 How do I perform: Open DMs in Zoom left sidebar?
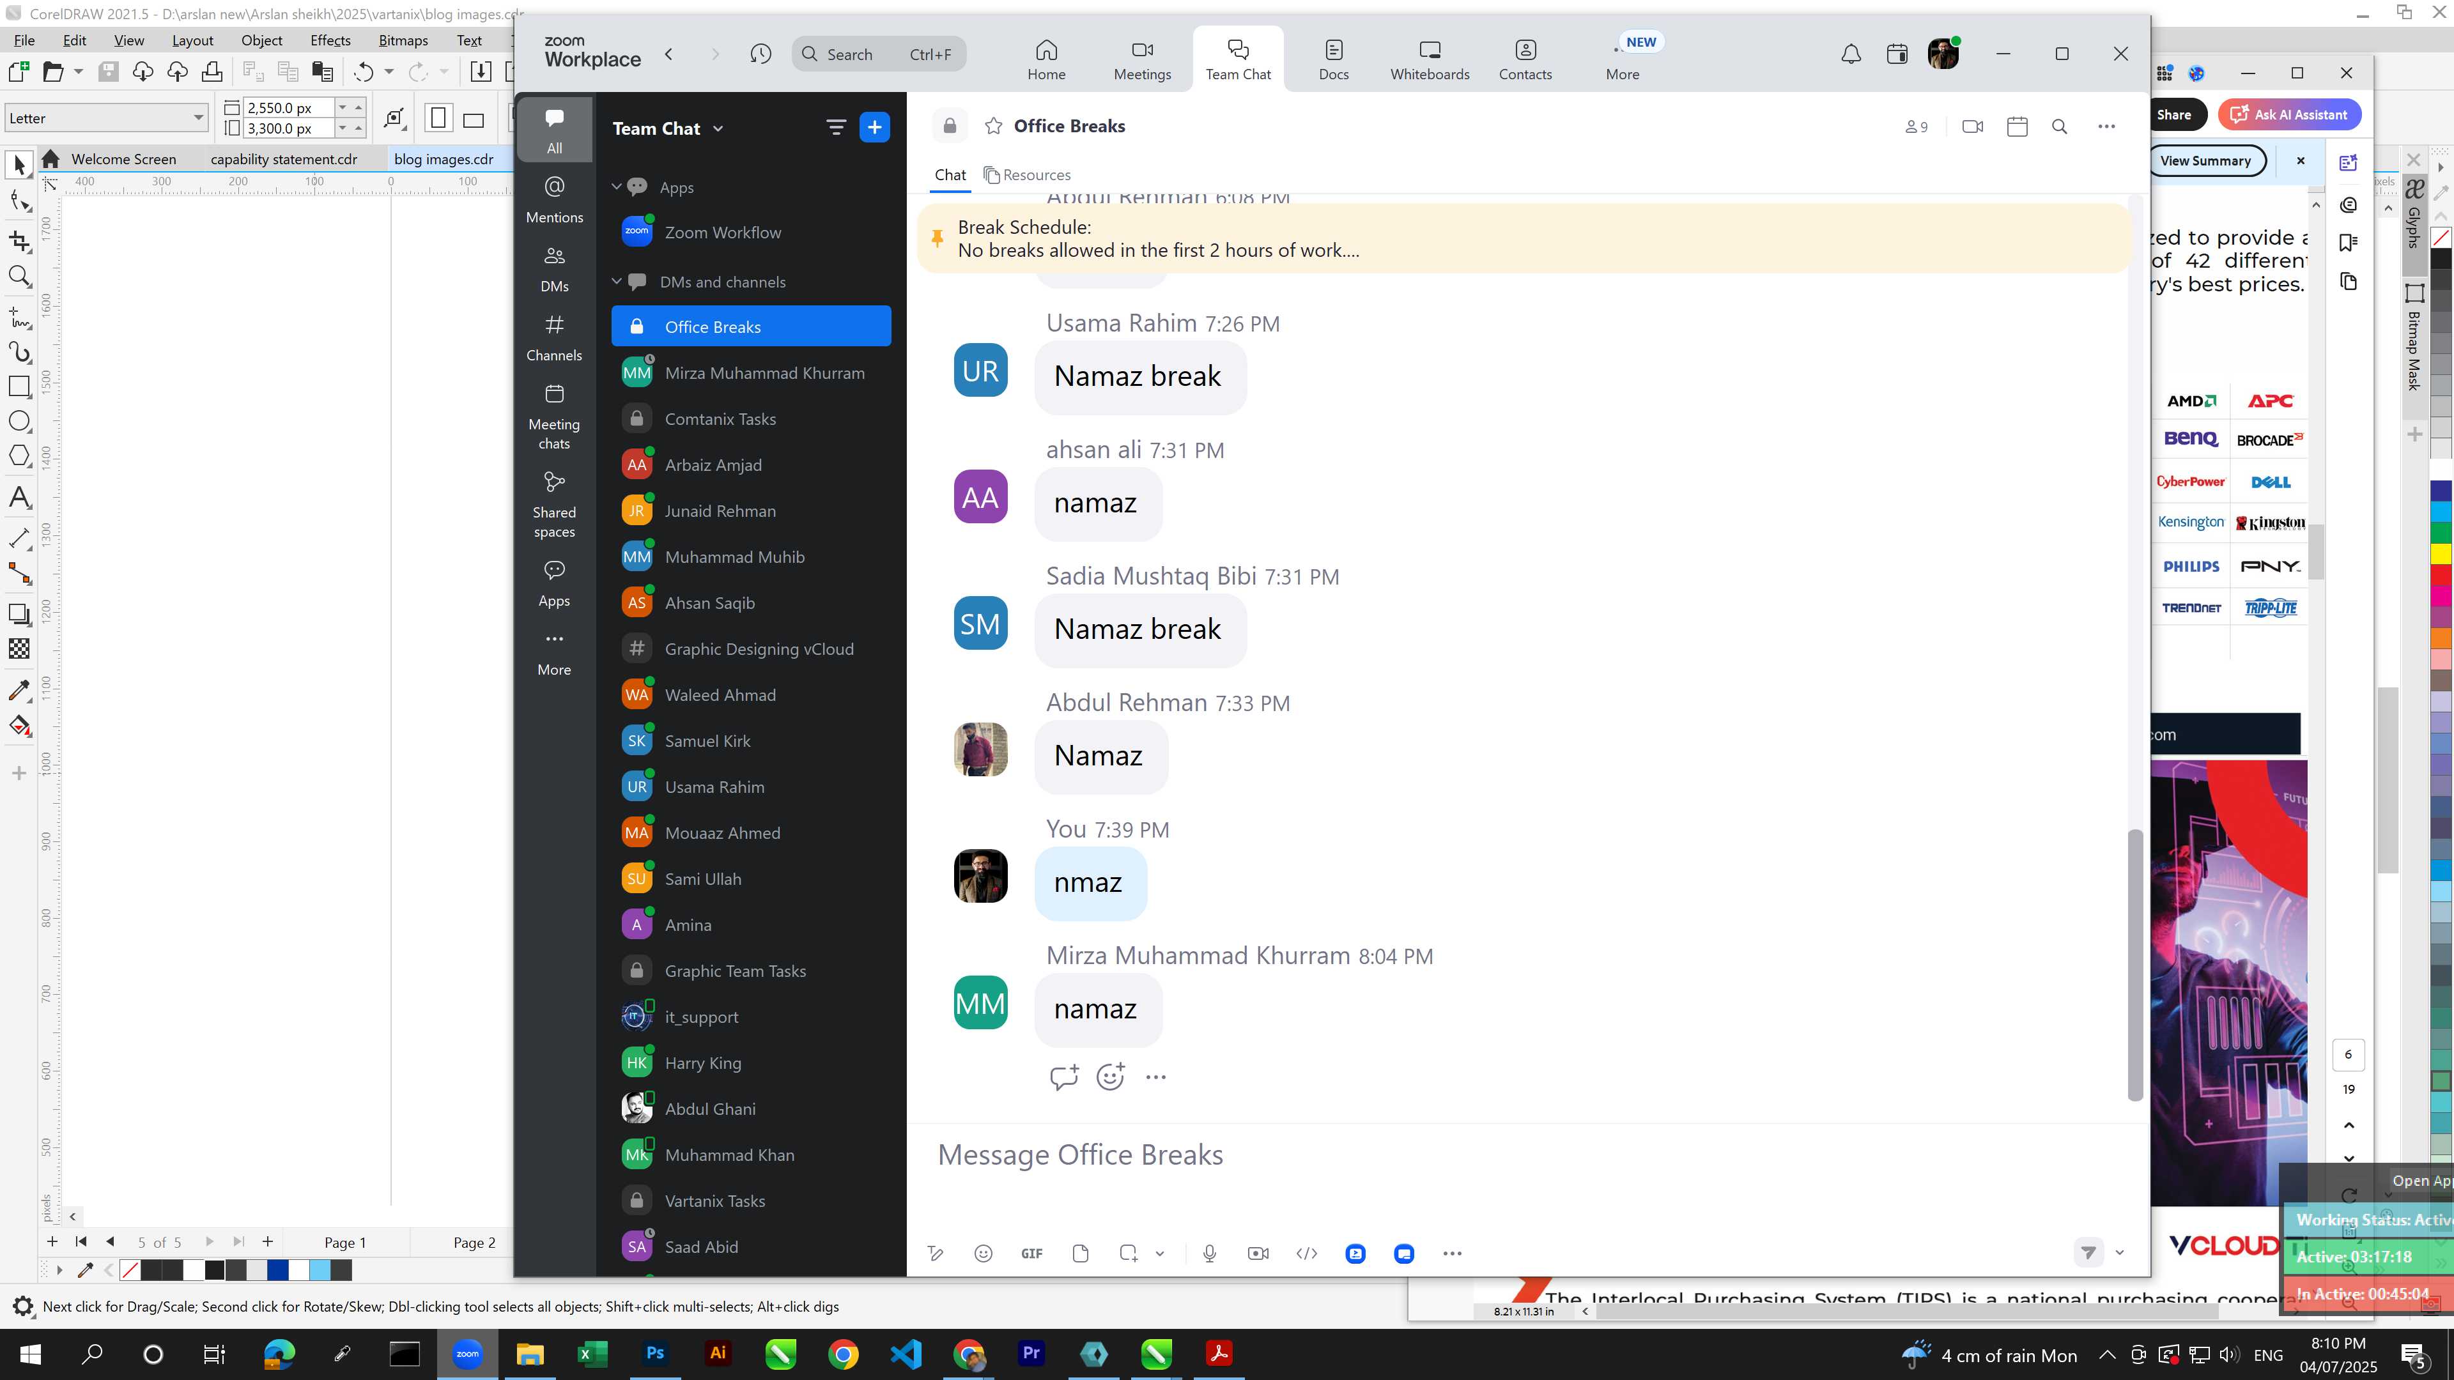555,268
